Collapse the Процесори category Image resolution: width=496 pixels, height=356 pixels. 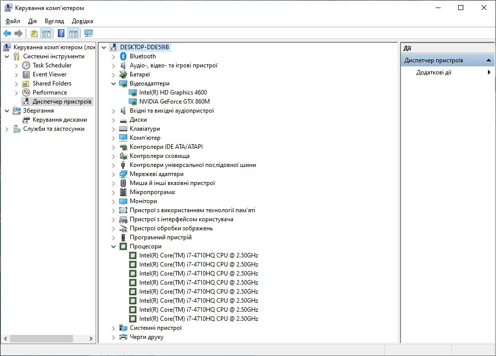point(114,246)
